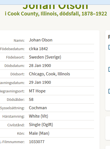This screenshot has width=110, height=149.
Task: Click the ancestry value White (Vit)
Action: click(x=39, y=116)
